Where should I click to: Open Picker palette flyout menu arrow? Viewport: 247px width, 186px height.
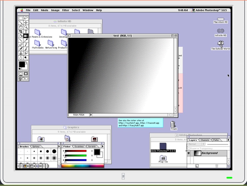(x=103, y=147)
